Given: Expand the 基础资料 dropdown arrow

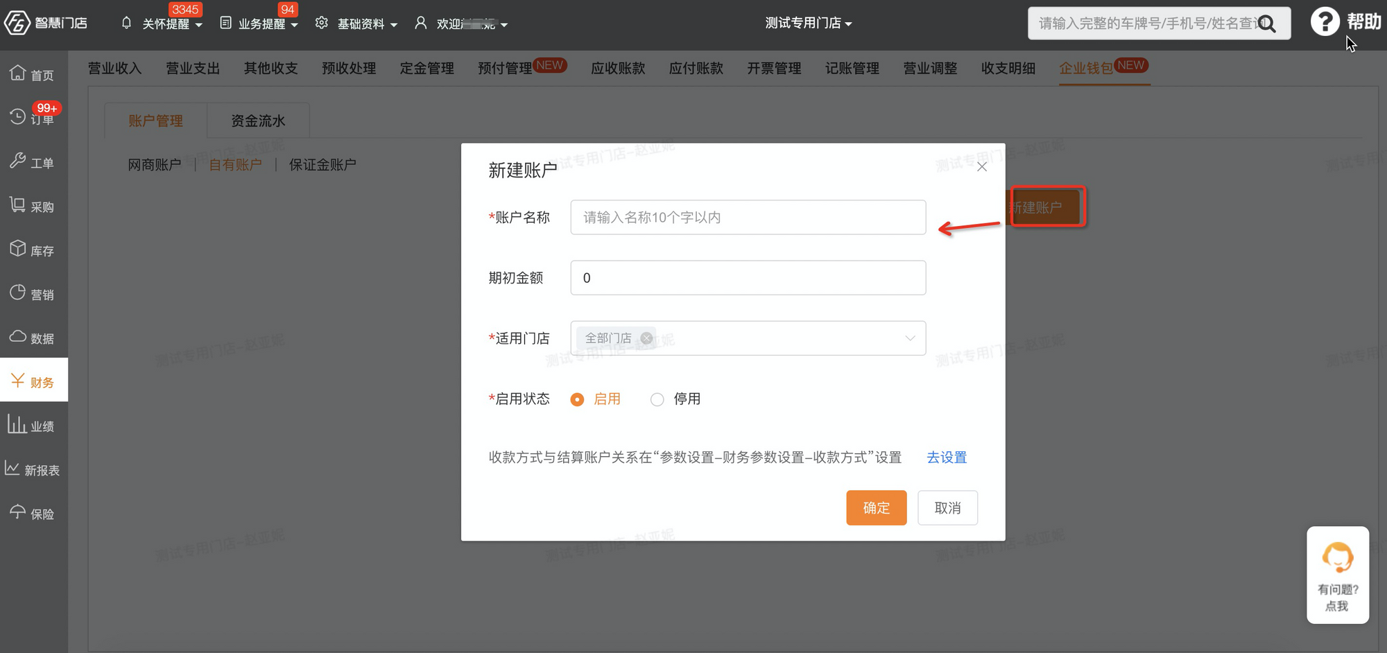Looking at the screenshot, I should click(x=394, y=25).
